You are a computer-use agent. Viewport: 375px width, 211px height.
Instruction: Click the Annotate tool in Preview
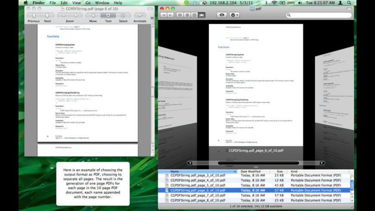140,16
